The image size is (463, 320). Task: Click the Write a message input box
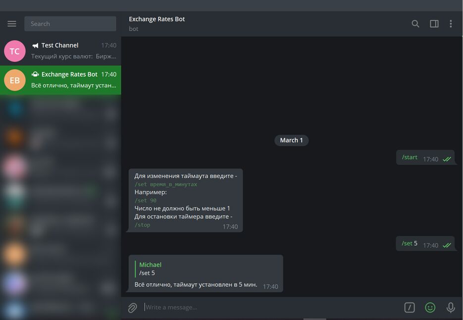pyautogui.click(x=267, y=307)
